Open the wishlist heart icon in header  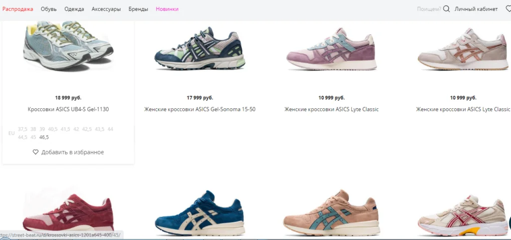pos(509,9)
